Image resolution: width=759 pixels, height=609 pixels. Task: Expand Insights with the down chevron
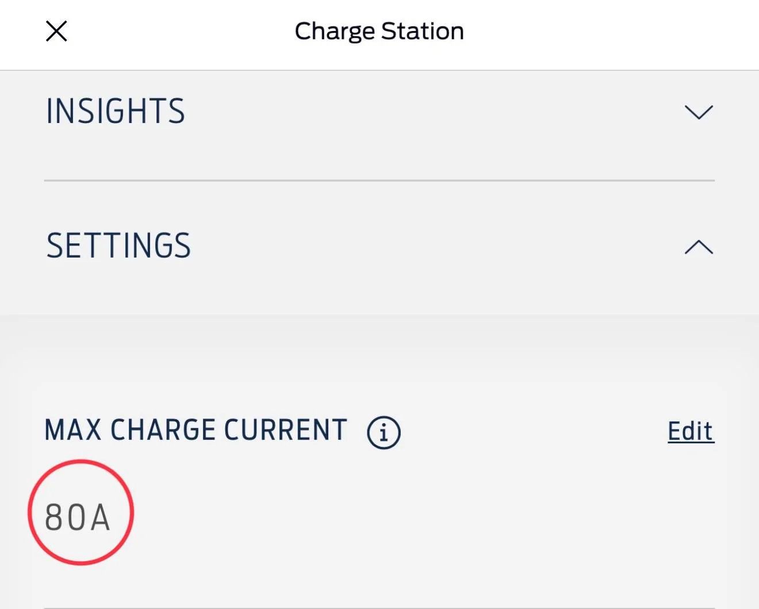[x=699, y=112]
